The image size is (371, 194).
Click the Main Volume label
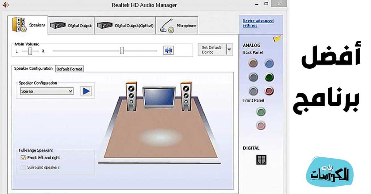coord(27,44)
